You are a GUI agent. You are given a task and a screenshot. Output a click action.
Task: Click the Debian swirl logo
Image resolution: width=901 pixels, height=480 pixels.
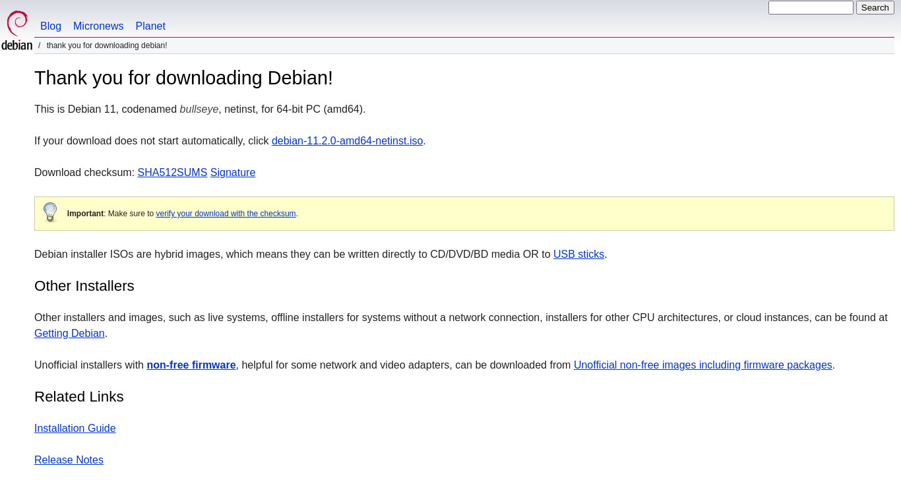tap(17, 30)
